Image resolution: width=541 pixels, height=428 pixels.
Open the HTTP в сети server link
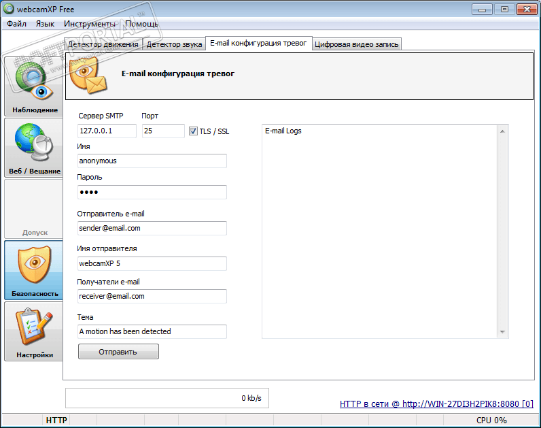[x=436, y=404]
